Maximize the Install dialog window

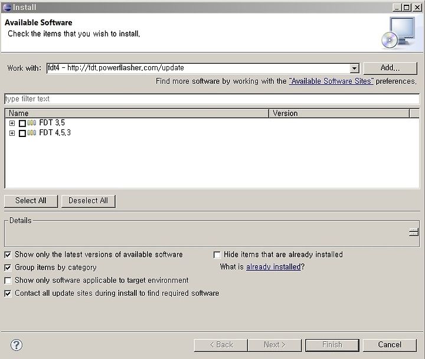[x=407, y=8]
